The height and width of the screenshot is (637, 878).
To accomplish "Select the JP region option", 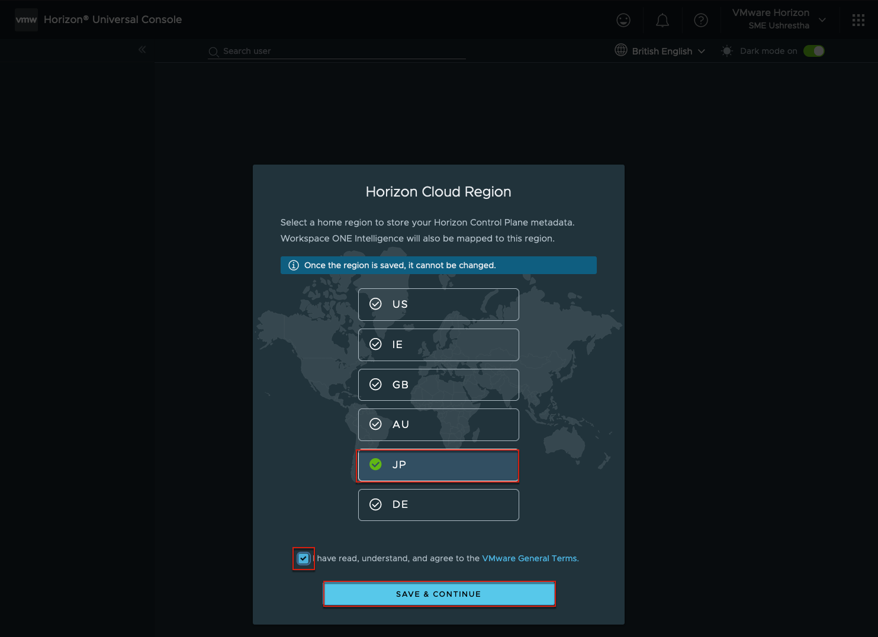I will click(439, 465).
